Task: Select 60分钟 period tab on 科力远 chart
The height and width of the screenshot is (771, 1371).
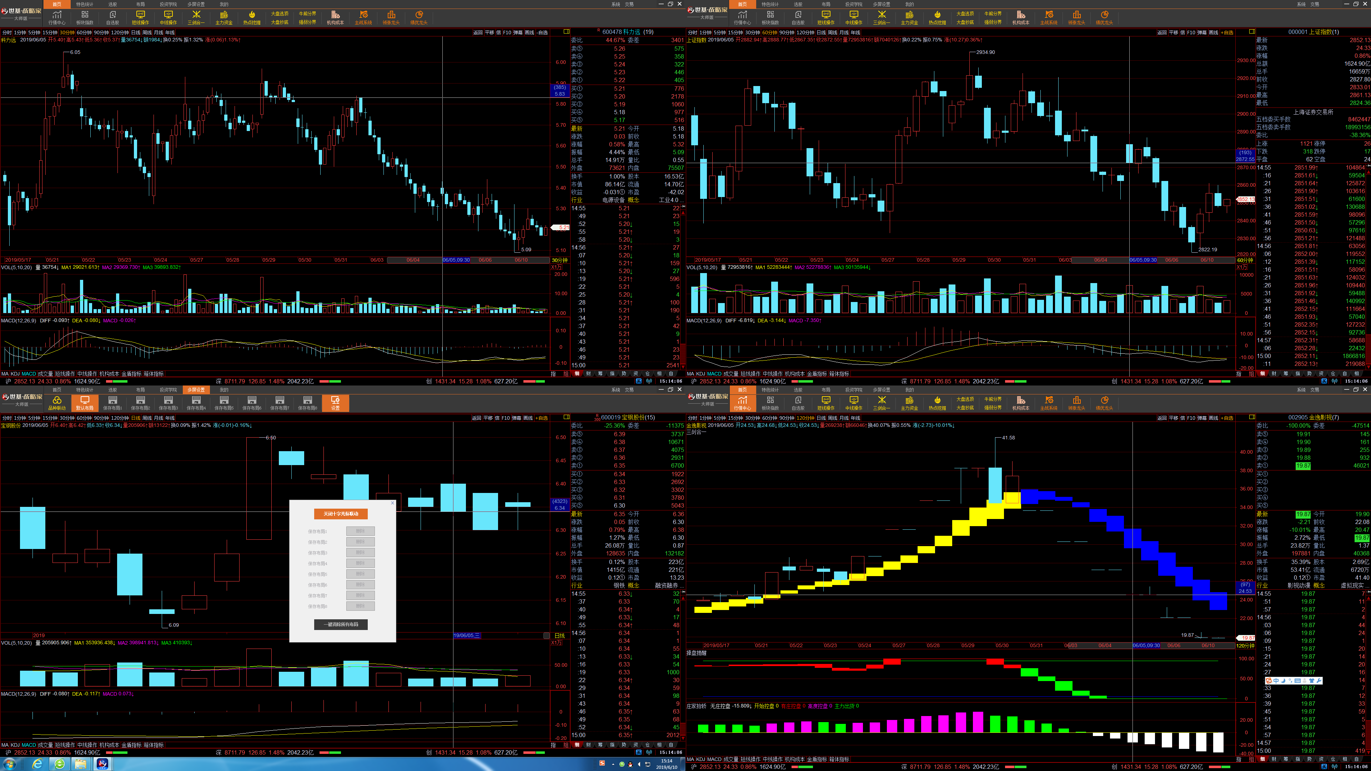Action: (84, 32)
